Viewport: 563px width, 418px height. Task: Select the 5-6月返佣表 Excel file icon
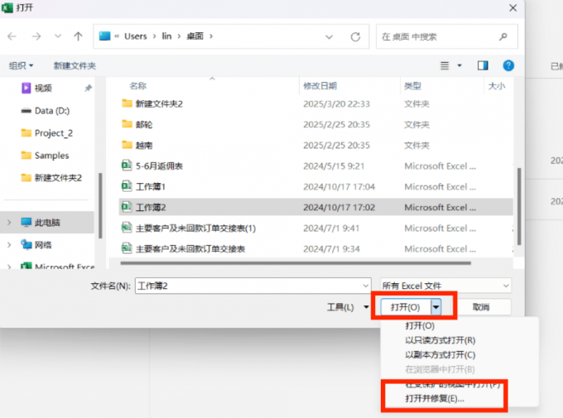127,166
